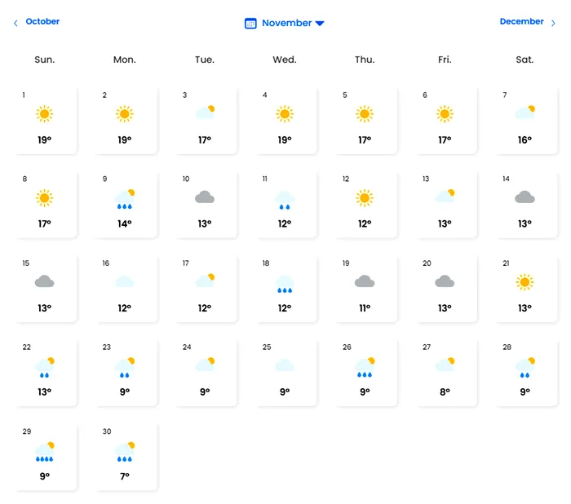
Task: Go to previous month October
Action: pos(42,21)
